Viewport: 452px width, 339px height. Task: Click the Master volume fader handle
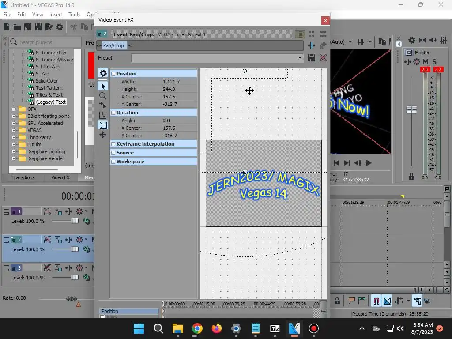(x=411, y=110)
